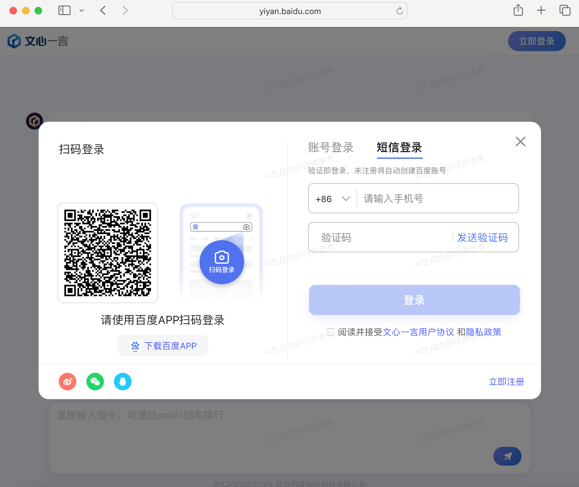Open the +86 country code dropdown

click(333, 199)
